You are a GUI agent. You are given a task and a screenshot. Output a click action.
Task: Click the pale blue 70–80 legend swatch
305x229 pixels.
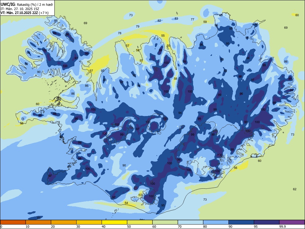(x=190, y=222)
